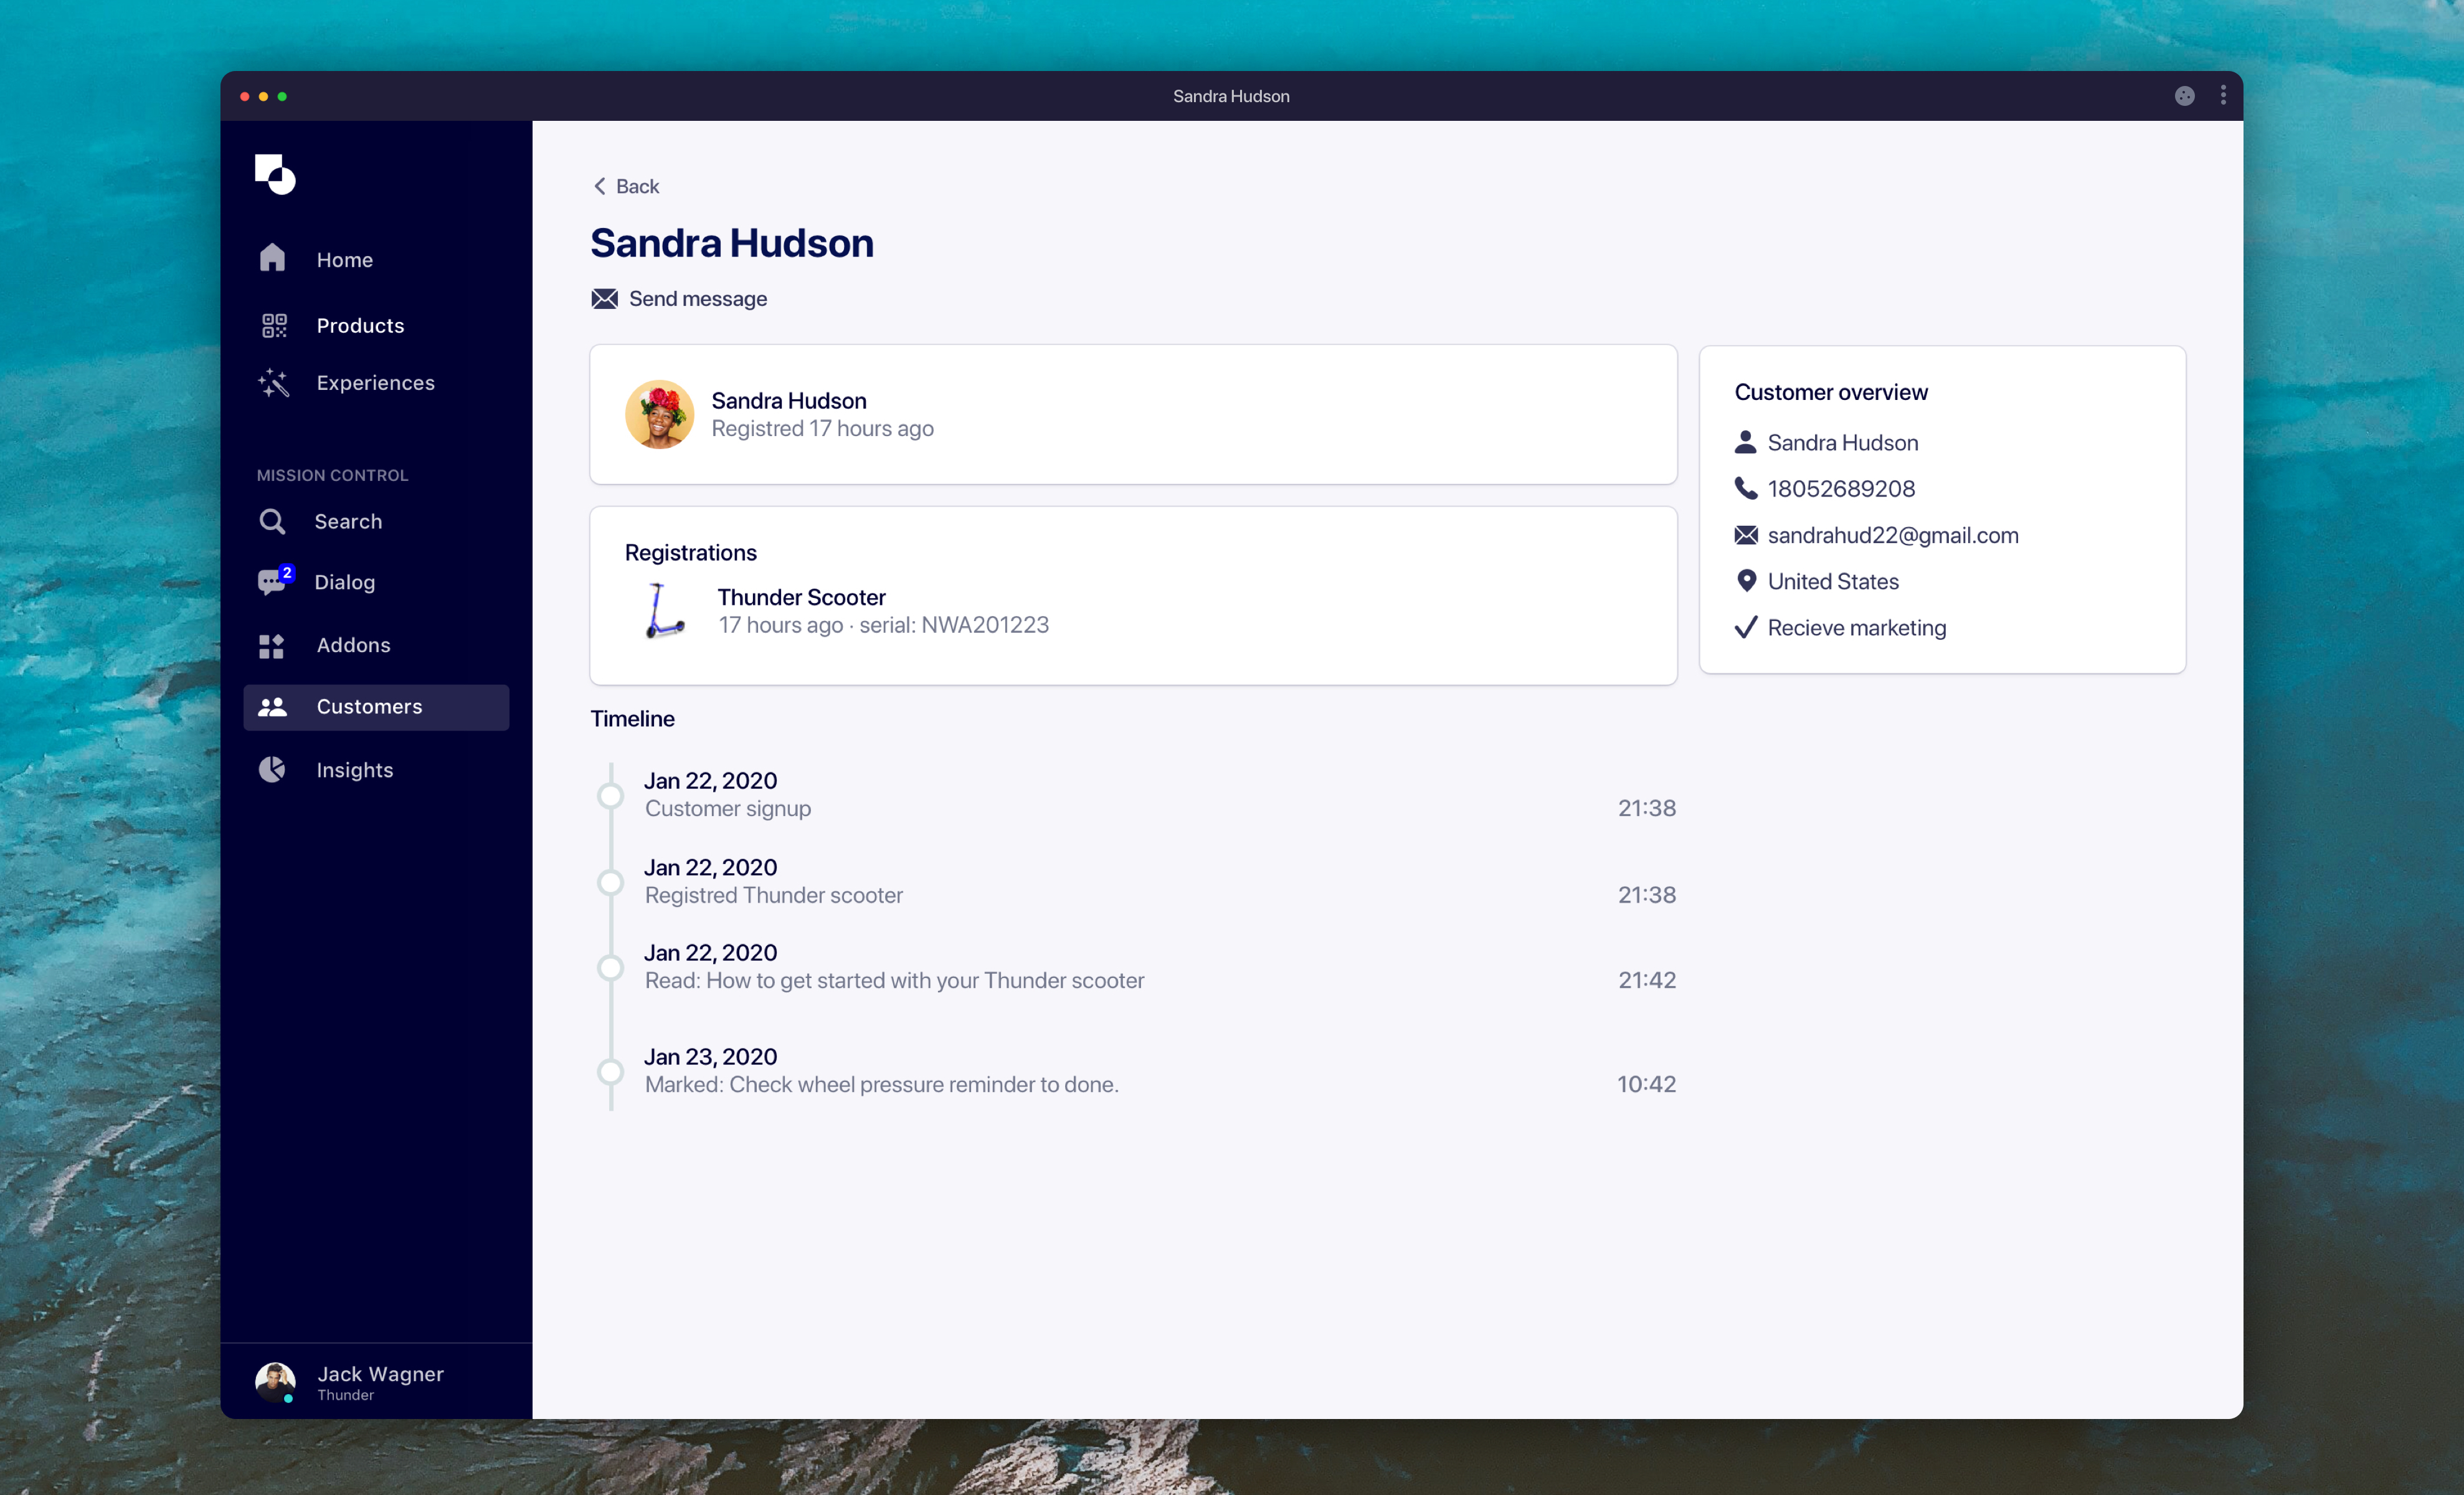Click the Back chevron arrow
2464x1495 pixels.
[600, 186]
